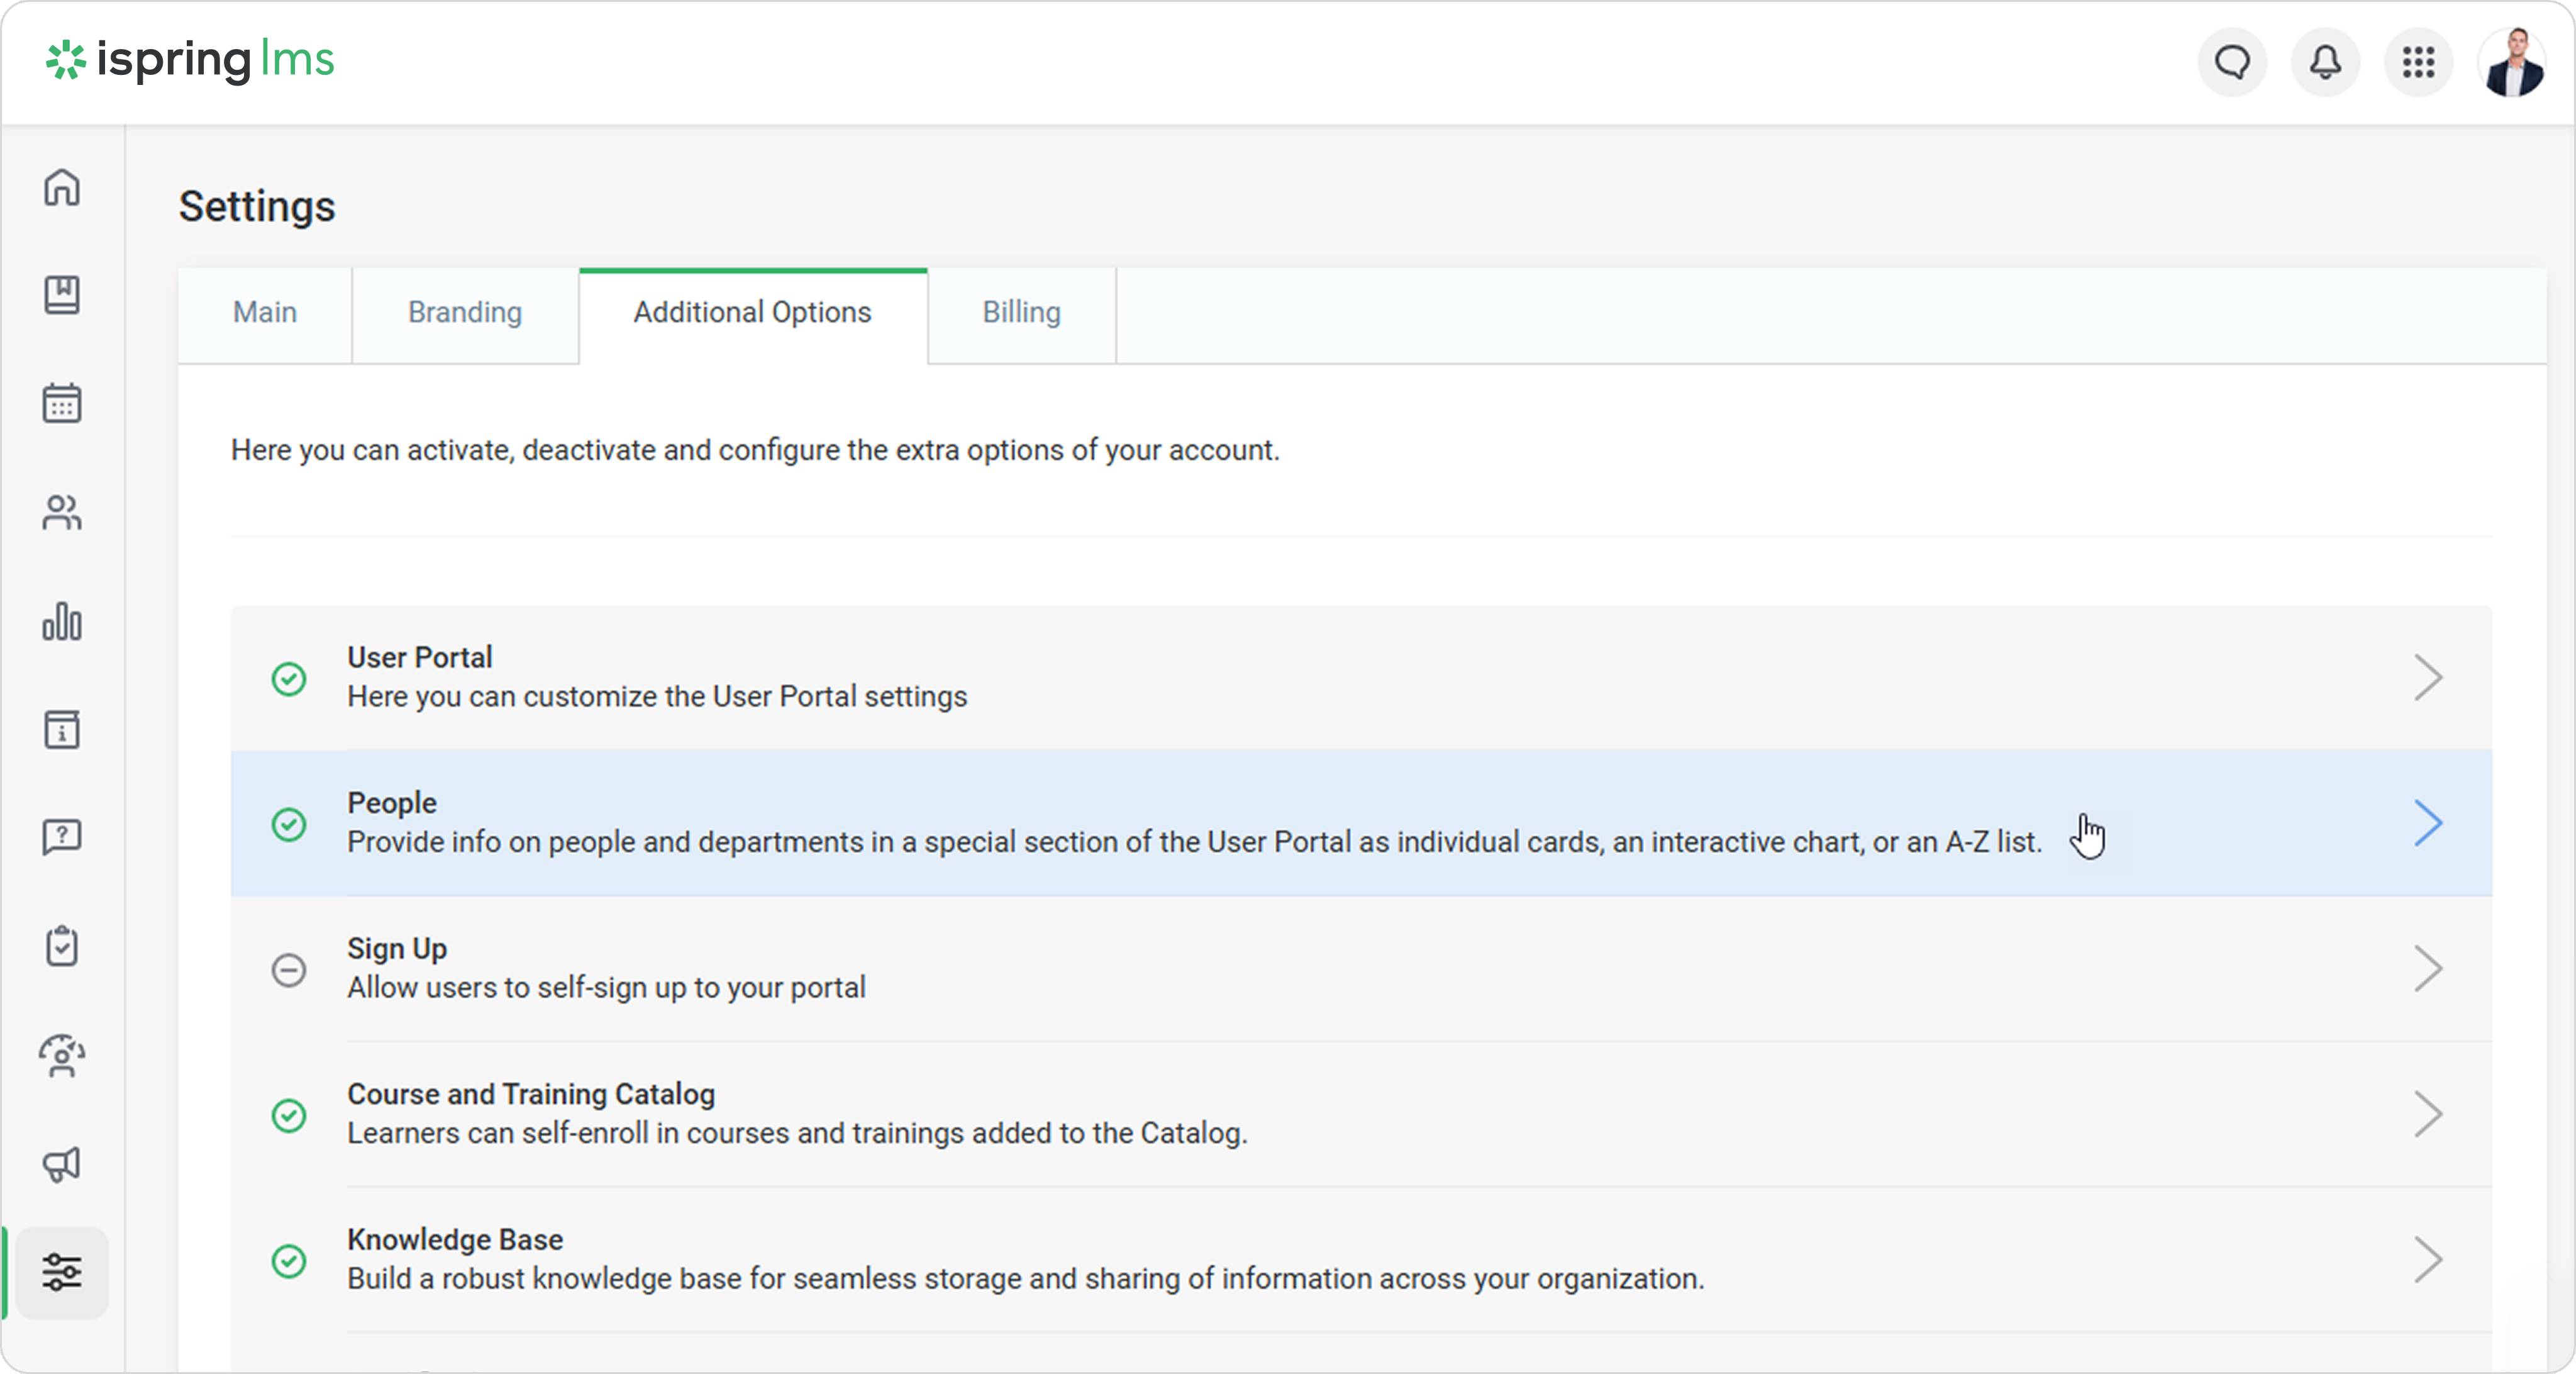Open the chat bubble icon in header
Image resolution: width=2576 pixels, height=1374 pixels.
pyautogui.click(x=2232, y=63)
